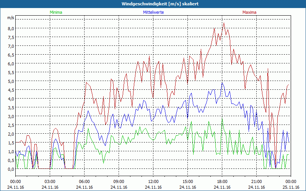Click the red Maxima legend label
The width and height of the screenshot is (306, 191).
[249, 12]
